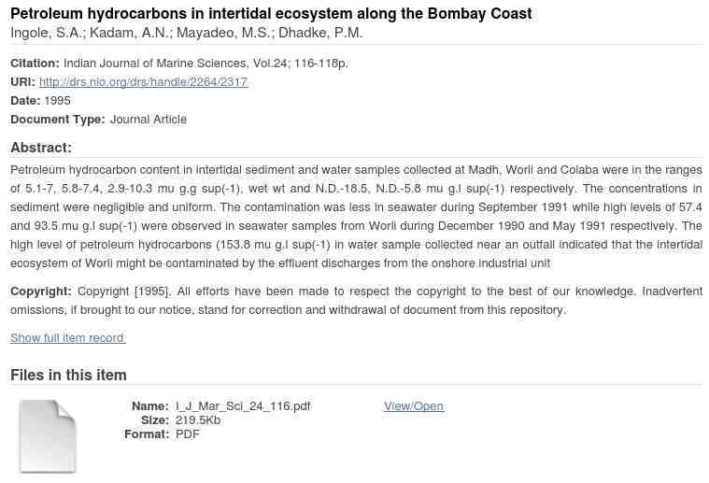
Task: Open the View/Open file link
Action: click(413, 406)
